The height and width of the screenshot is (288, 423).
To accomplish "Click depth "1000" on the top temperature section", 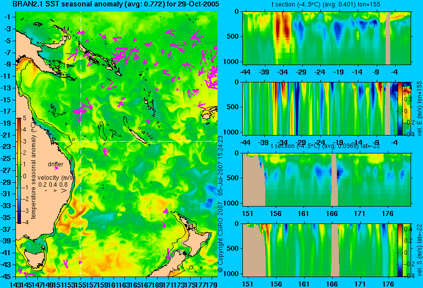I will [x=231, y=62].
